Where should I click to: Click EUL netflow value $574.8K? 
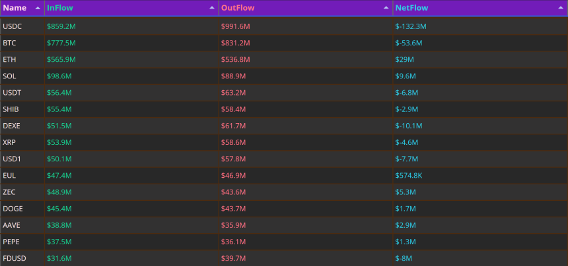pyautogui.click(x=409, y=176)
